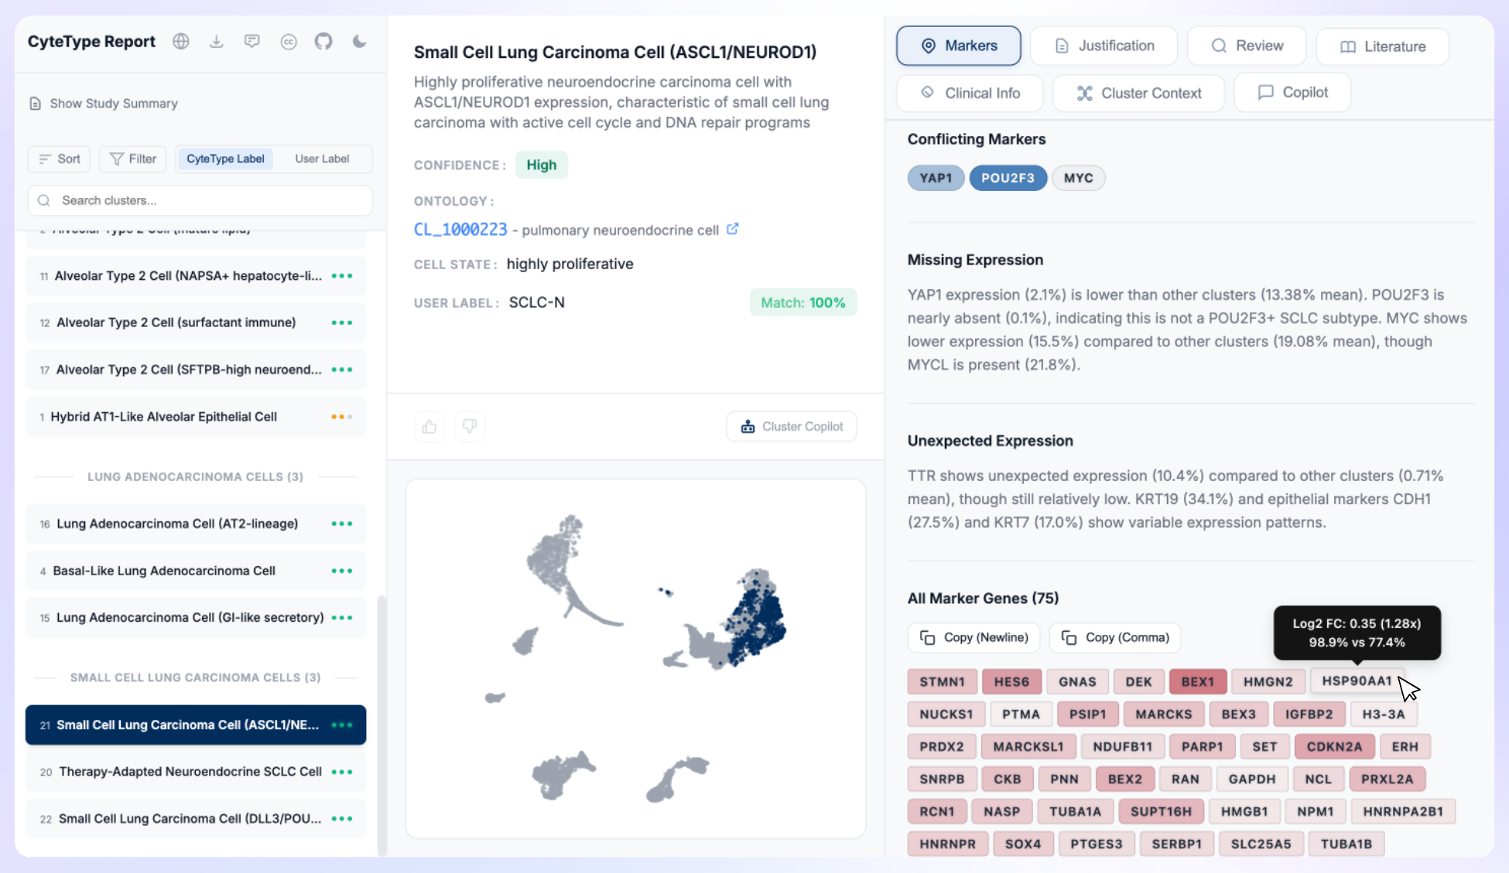Select CyteType Label toggle option
The height and width of the screenshot is (873, 1509).
click(x=225, y=159)
